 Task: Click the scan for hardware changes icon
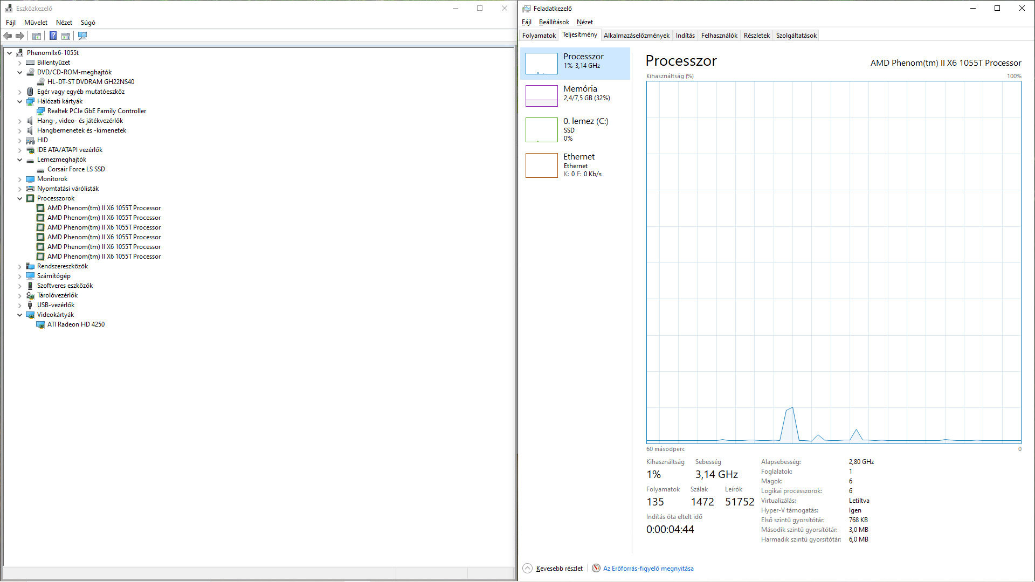click(x=82, y=36)
